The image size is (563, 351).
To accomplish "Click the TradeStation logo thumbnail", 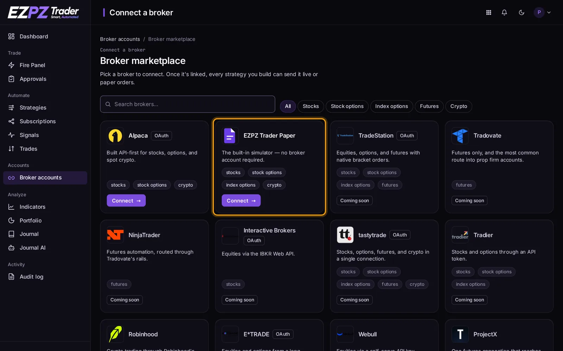I will point(345,136).
